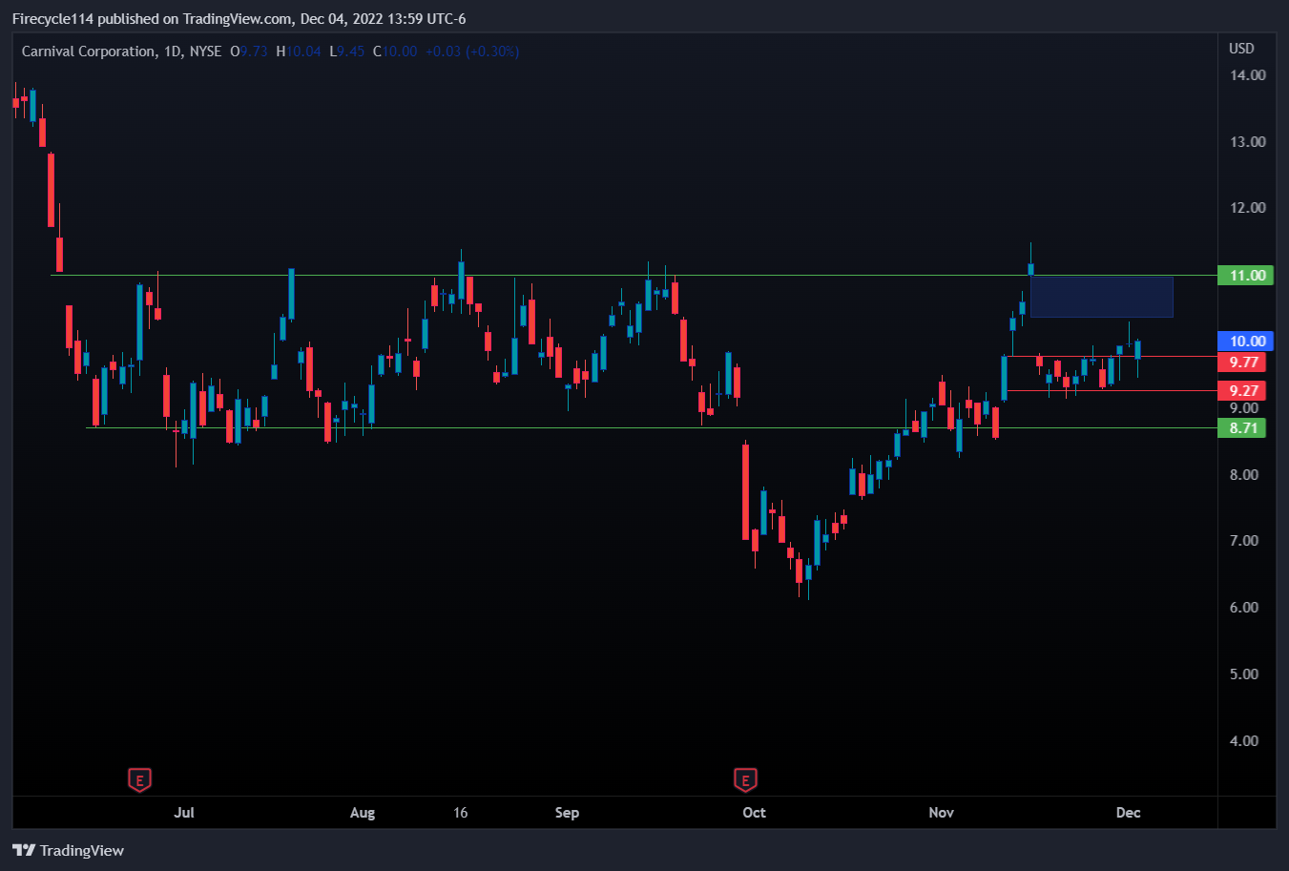Click the 13.00 price axis value
The width and height of the screenshot is (1289, 871).
pos(1248,142)
